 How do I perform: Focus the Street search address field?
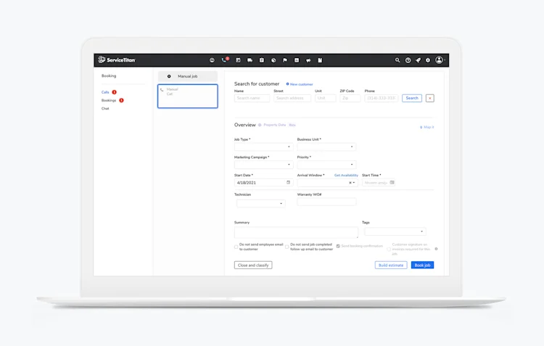[292, 98]
